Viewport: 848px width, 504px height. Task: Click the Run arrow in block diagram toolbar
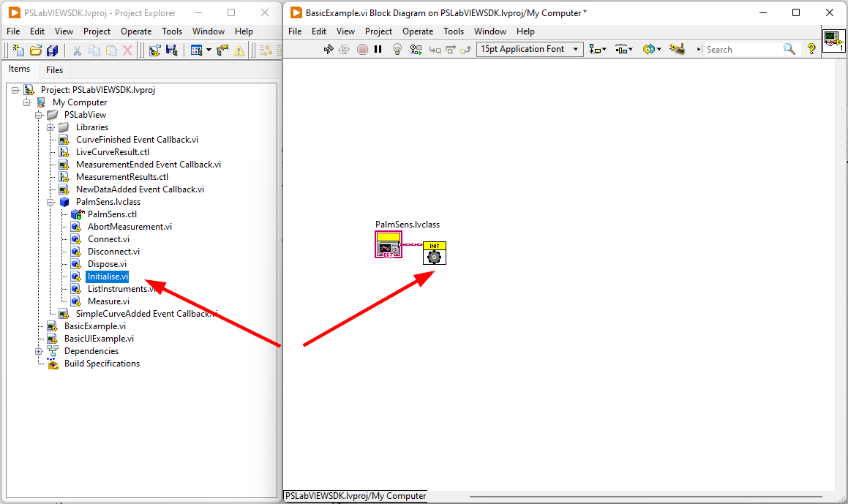[x=329, y=49]
